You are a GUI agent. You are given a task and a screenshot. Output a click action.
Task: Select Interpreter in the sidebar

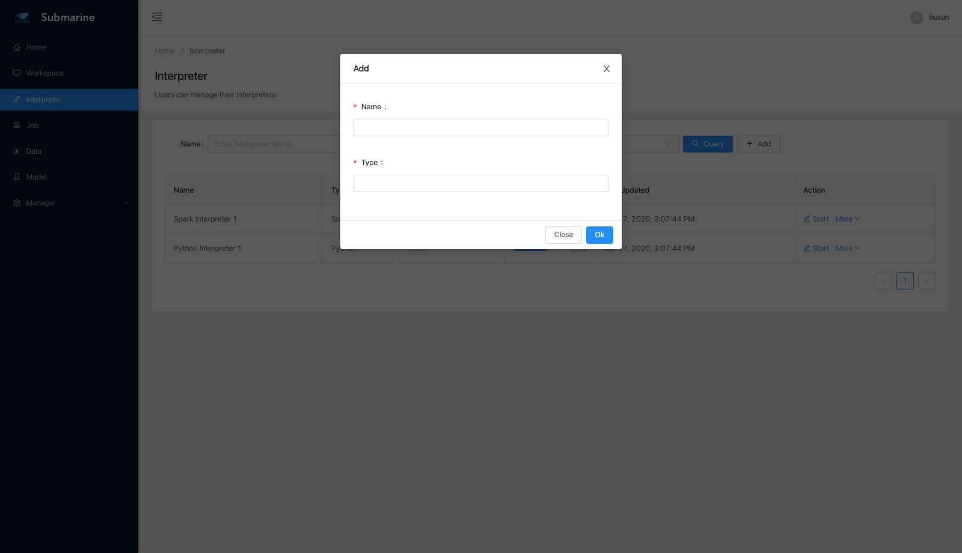coord(69,100)
